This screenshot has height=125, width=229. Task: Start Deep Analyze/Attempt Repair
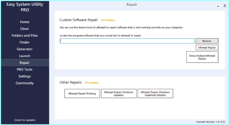[202, 57]
